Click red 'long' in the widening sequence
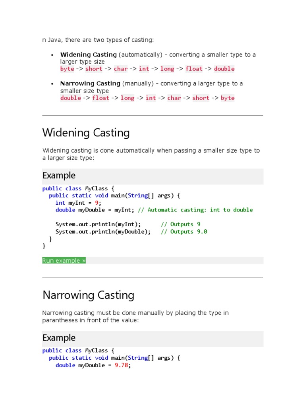305x407 pixels. pos(167,69)
